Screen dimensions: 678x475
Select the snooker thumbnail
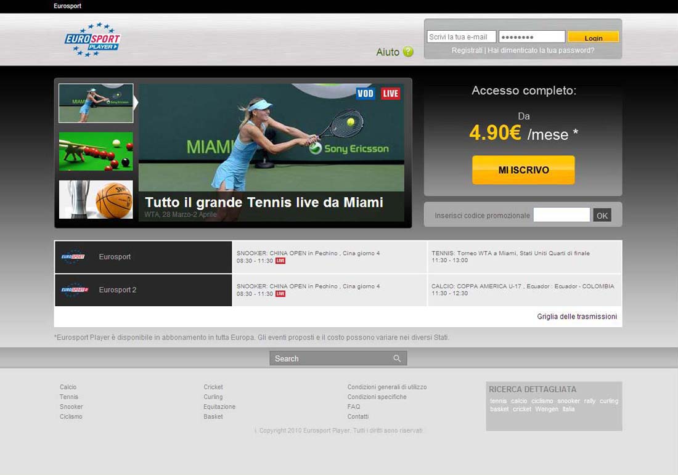point(96,152)
